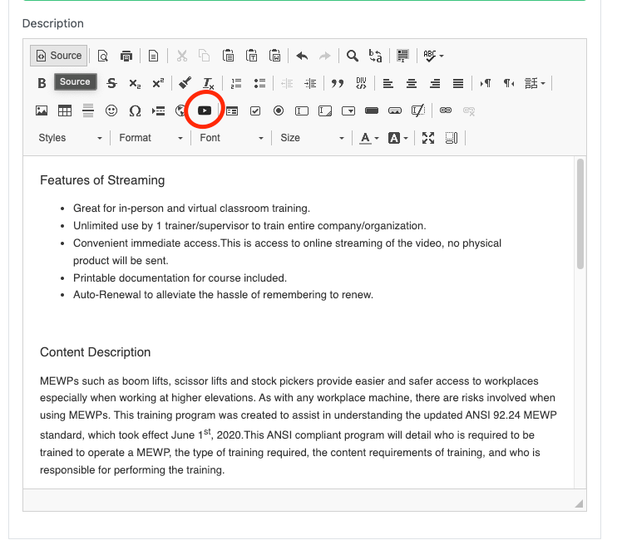Click the Unlink icon
Screen dimensions: 617x540
(469, 110)
